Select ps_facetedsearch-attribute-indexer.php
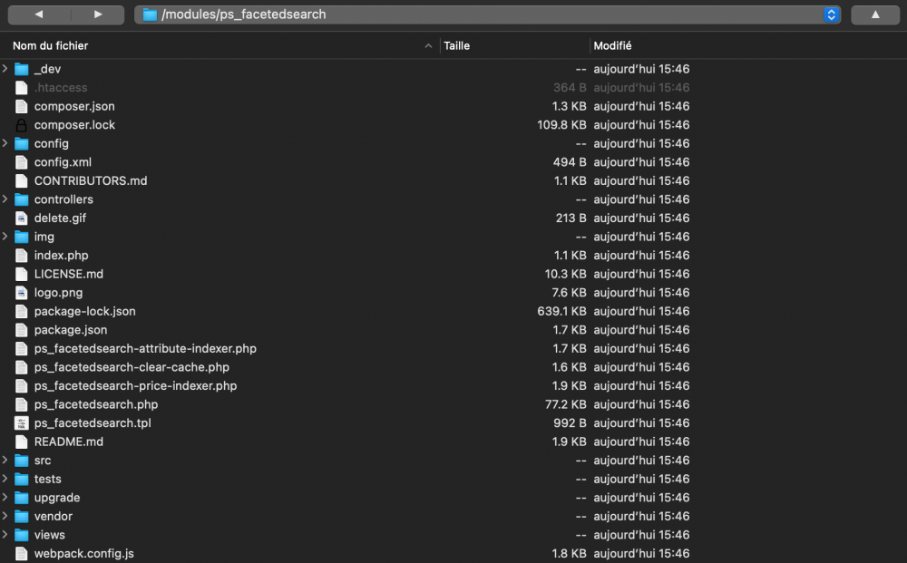The image size is (907, 563). [x=145, y=348]
